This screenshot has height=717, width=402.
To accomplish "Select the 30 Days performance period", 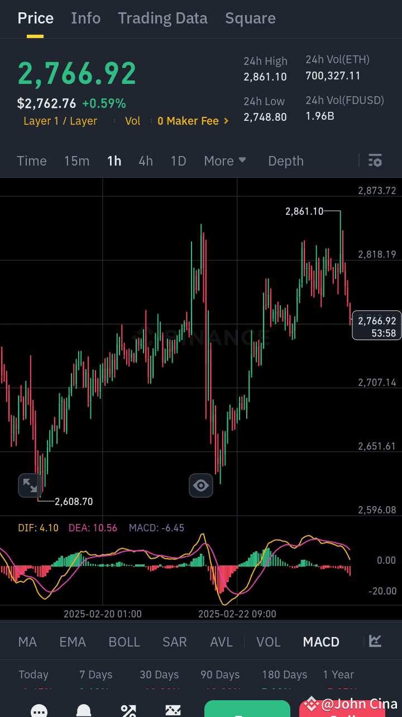I will click(159, 674).
